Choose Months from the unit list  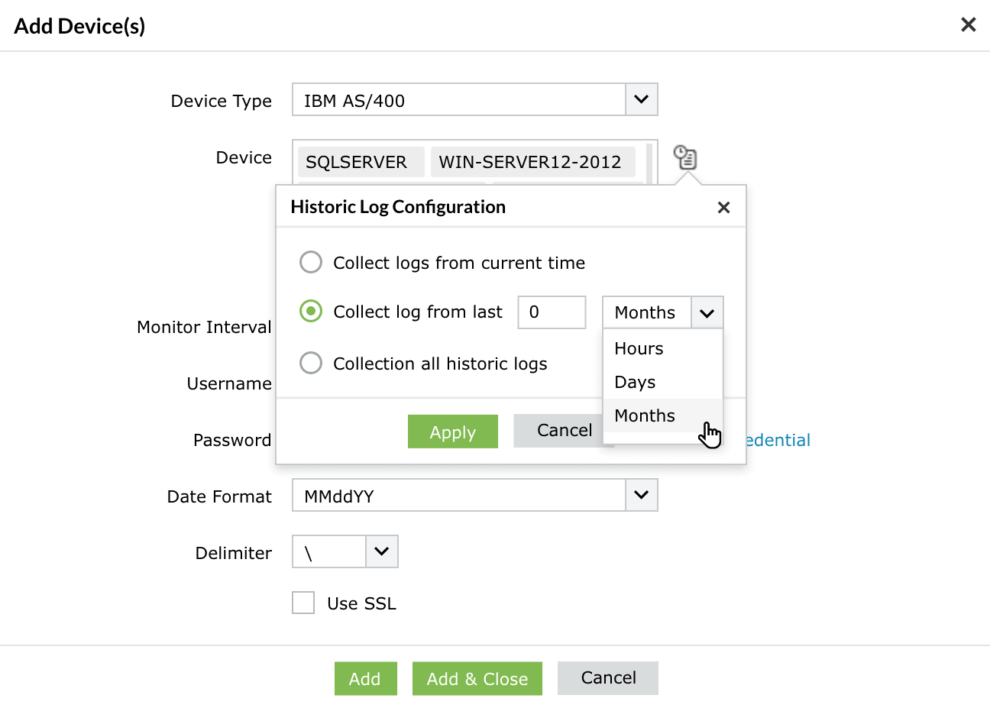[645, 415]
